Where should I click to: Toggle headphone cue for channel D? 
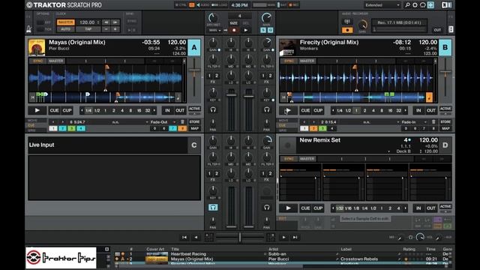pos(267,208)
